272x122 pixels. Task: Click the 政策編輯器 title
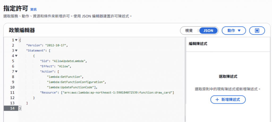22,30
